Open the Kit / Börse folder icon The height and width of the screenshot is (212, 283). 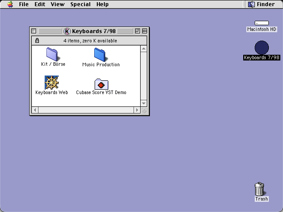click(53, 54)
